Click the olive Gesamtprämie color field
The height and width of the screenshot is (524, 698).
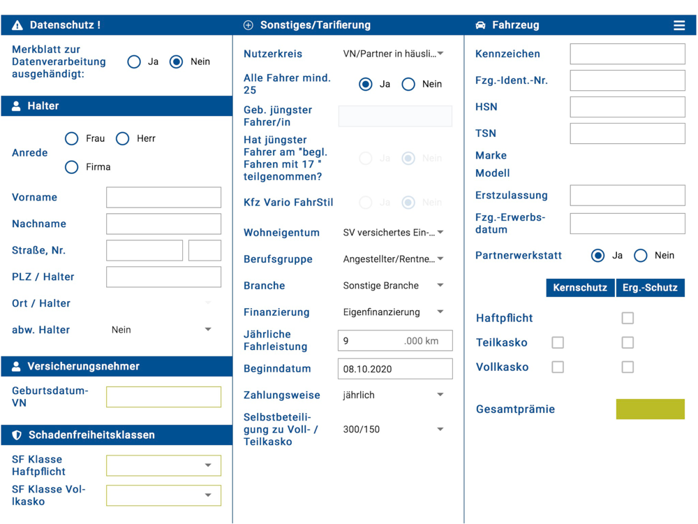point(650,409)
